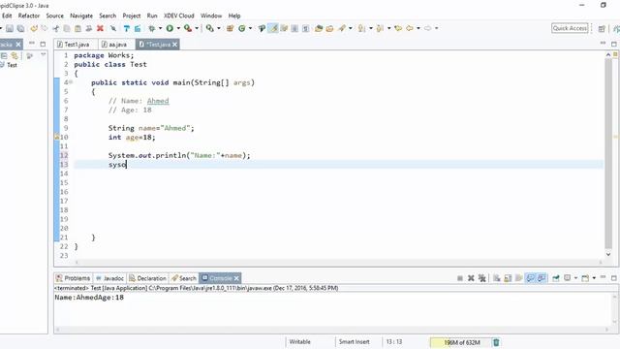Switch to the Declaration tab
This screenshot has height=349, width=620.
[x=147, y=278]
